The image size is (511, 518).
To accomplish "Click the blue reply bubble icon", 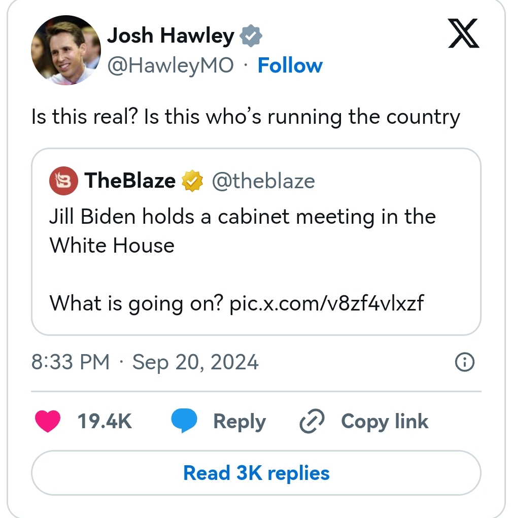I will [x=184, y=422].
